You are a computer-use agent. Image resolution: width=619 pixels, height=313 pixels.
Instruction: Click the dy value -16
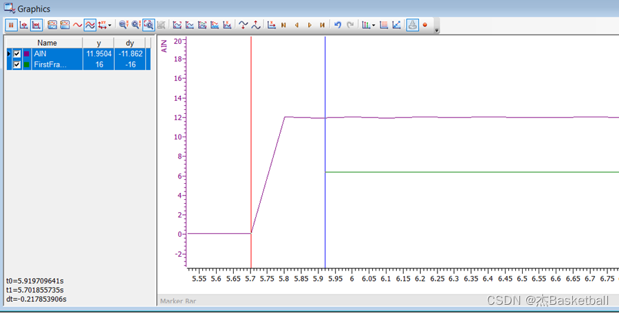pyautogui.click(x=130, y=65)
